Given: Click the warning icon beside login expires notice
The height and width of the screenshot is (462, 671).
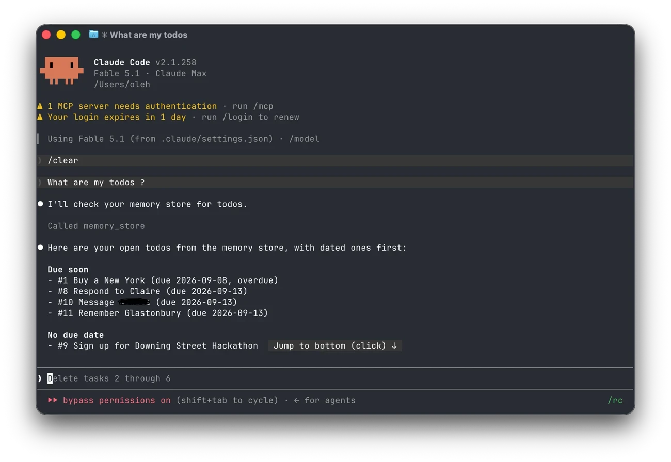Looking at the screenshot, I should 40,117.
